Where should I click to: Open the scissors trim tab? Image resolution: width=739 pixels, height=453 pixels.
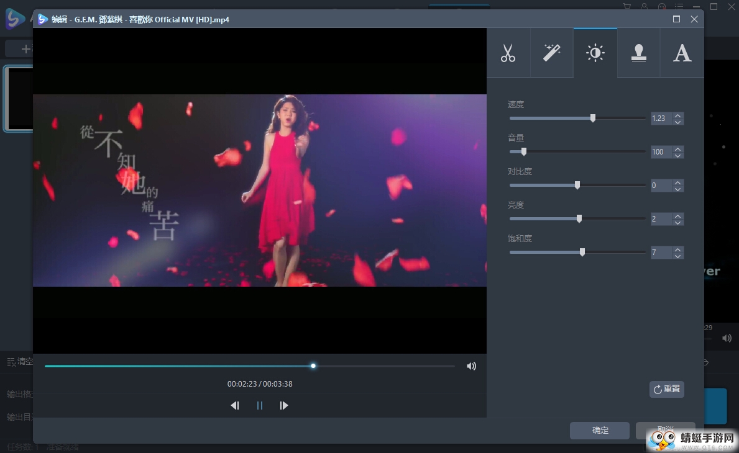[x=508, y=53]
